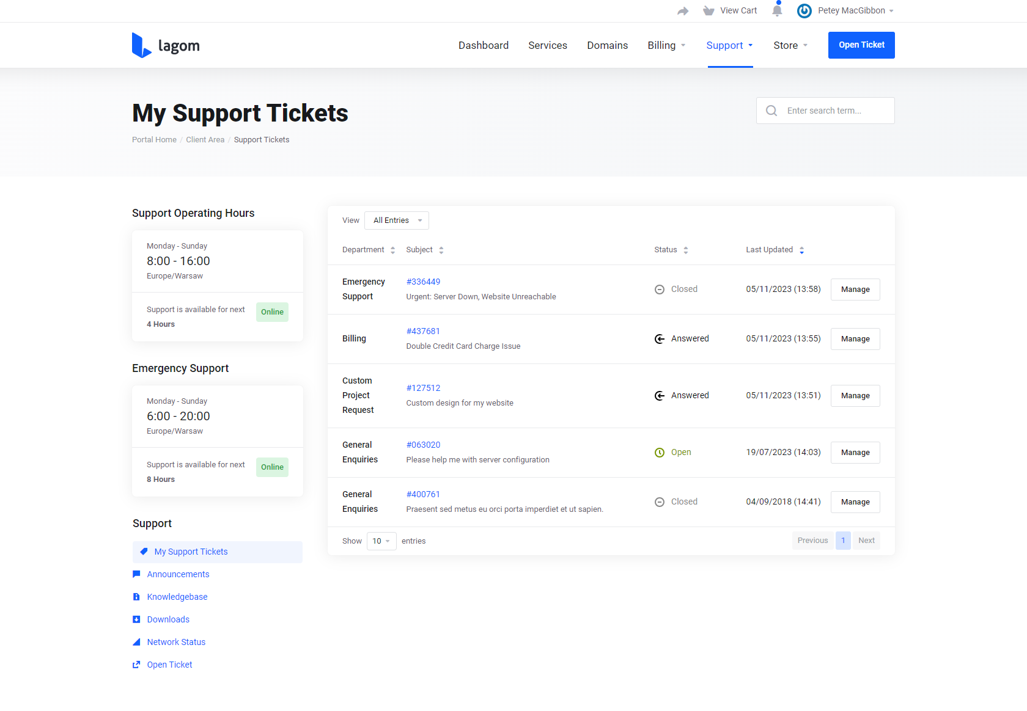Click the Network Status signal icon
Screen dimensions: 1027x711
[136, 642]
